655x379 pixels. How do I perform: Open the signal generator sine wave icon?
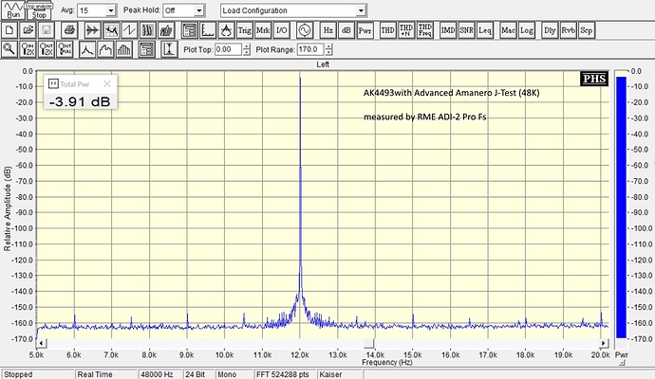coord(305,30)
